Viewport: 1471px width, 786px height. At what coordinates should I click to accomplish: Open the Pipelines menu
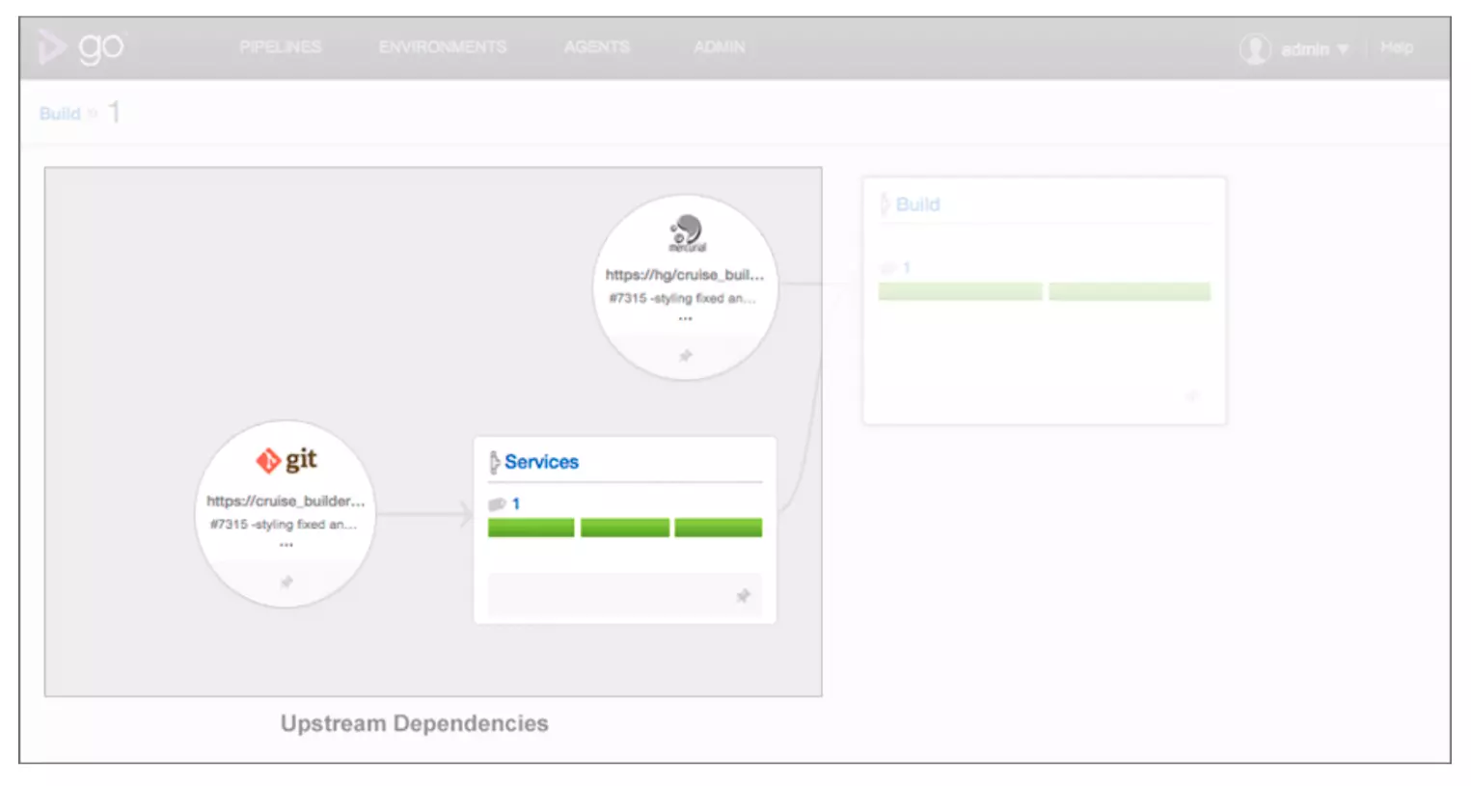pos(281,46)
